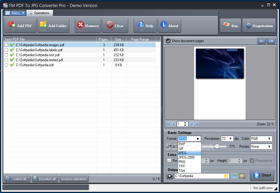Open the Menu dropdown

click(x=15, y=13)
